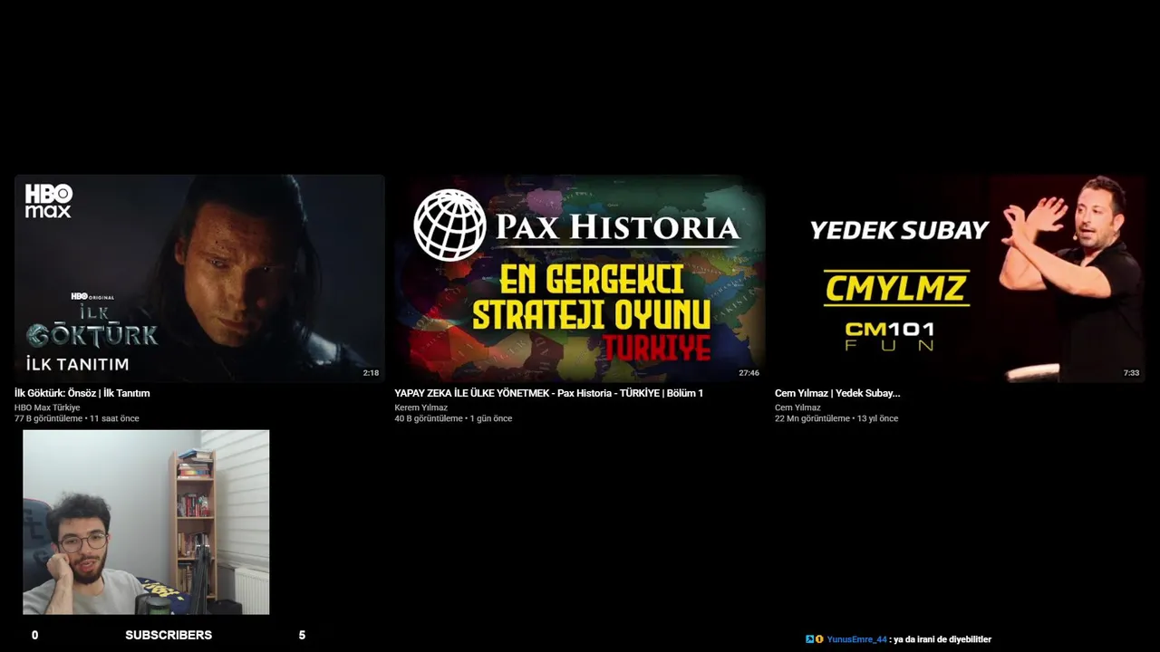The height and width of the screenshot is (652, 1160).
Task: Click the 27:46 duration badge
Action: tap(749, 373)
